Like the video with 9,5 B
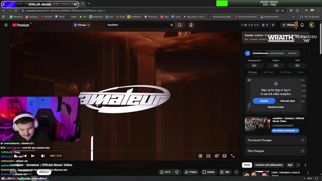 [x=165, y=172]
